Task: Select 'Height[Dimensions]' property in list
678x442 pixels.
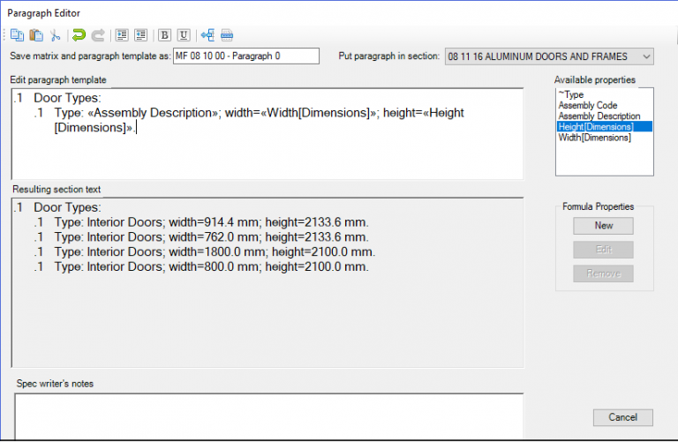Action: tap(594, 127)
